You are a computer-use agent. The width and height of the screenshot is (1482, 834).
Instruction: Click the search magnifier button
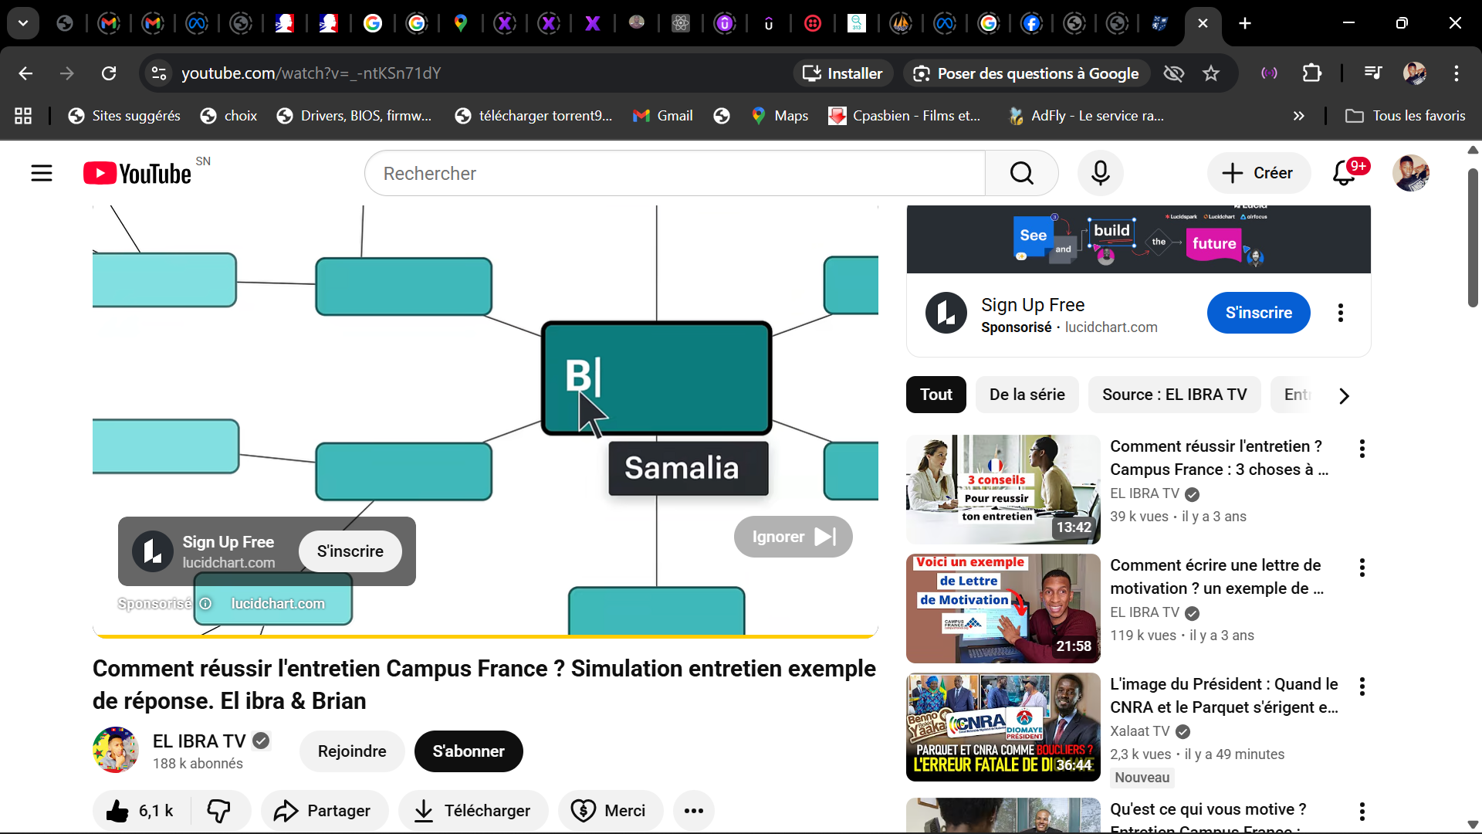[1021, 173]
